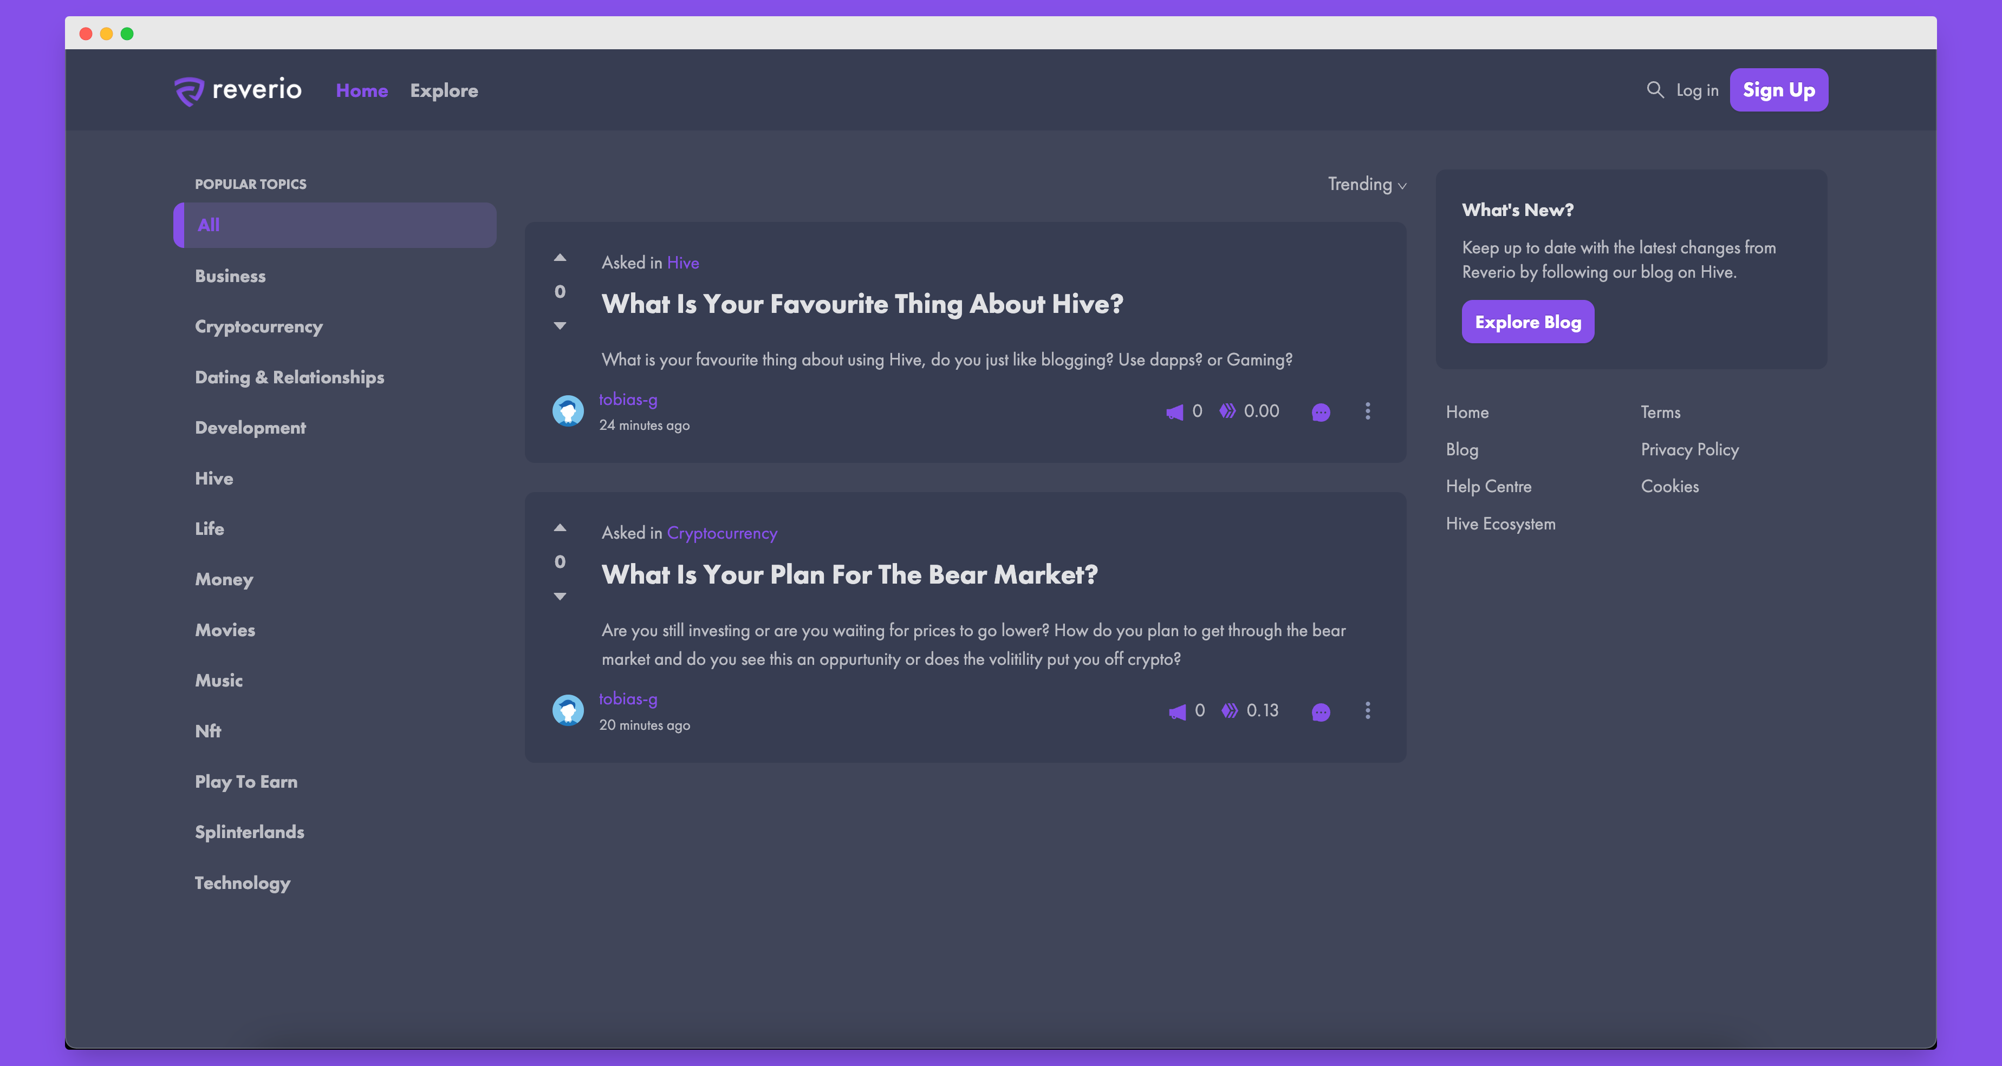Click the footer Blog link
This screenshot has width=2002, height=1066.
[x=1461, y=450]
